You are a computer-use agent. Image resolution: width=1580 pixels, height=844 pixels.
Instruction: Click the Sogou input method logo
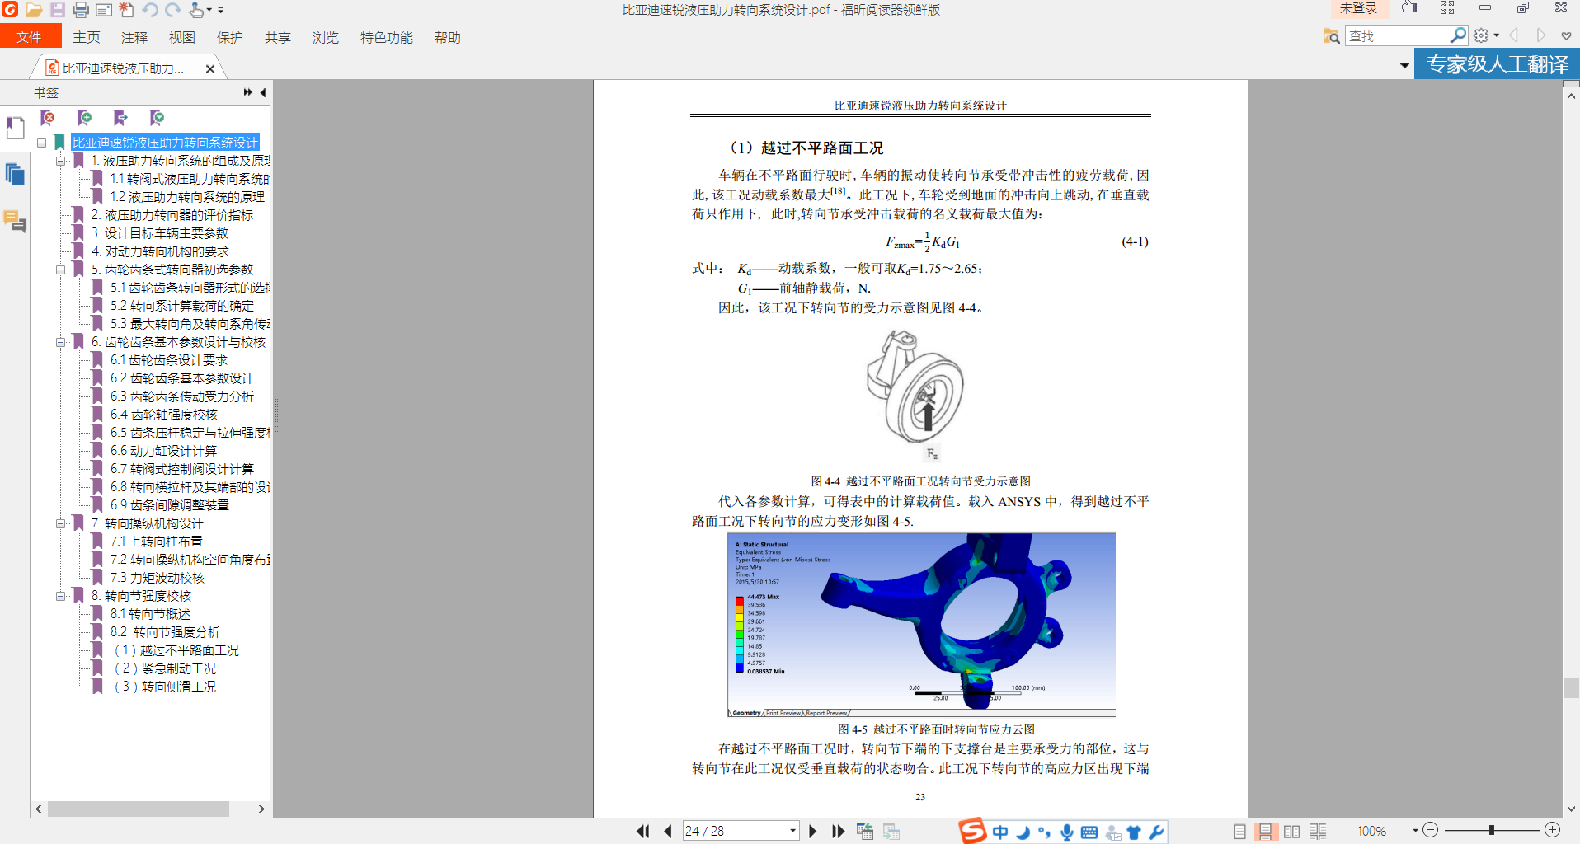(972, 831)
